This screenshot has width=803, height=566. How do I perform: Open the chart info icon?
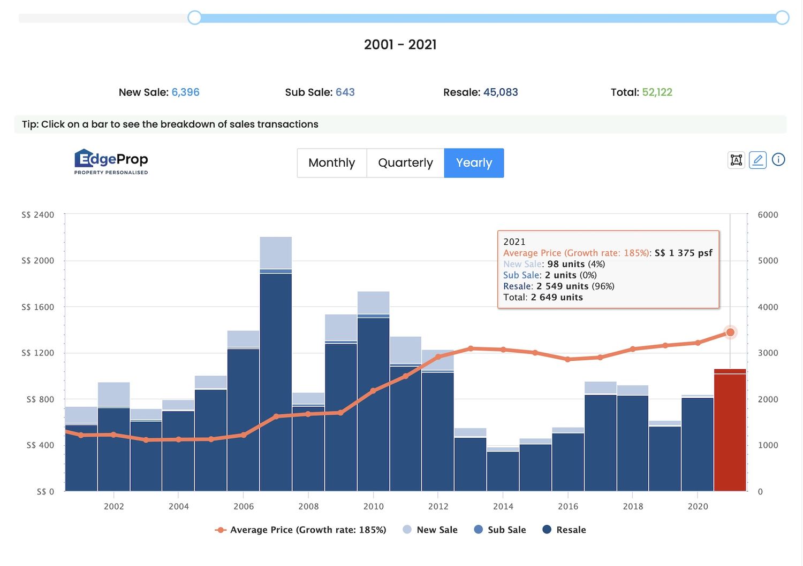(x=778, y=160)
